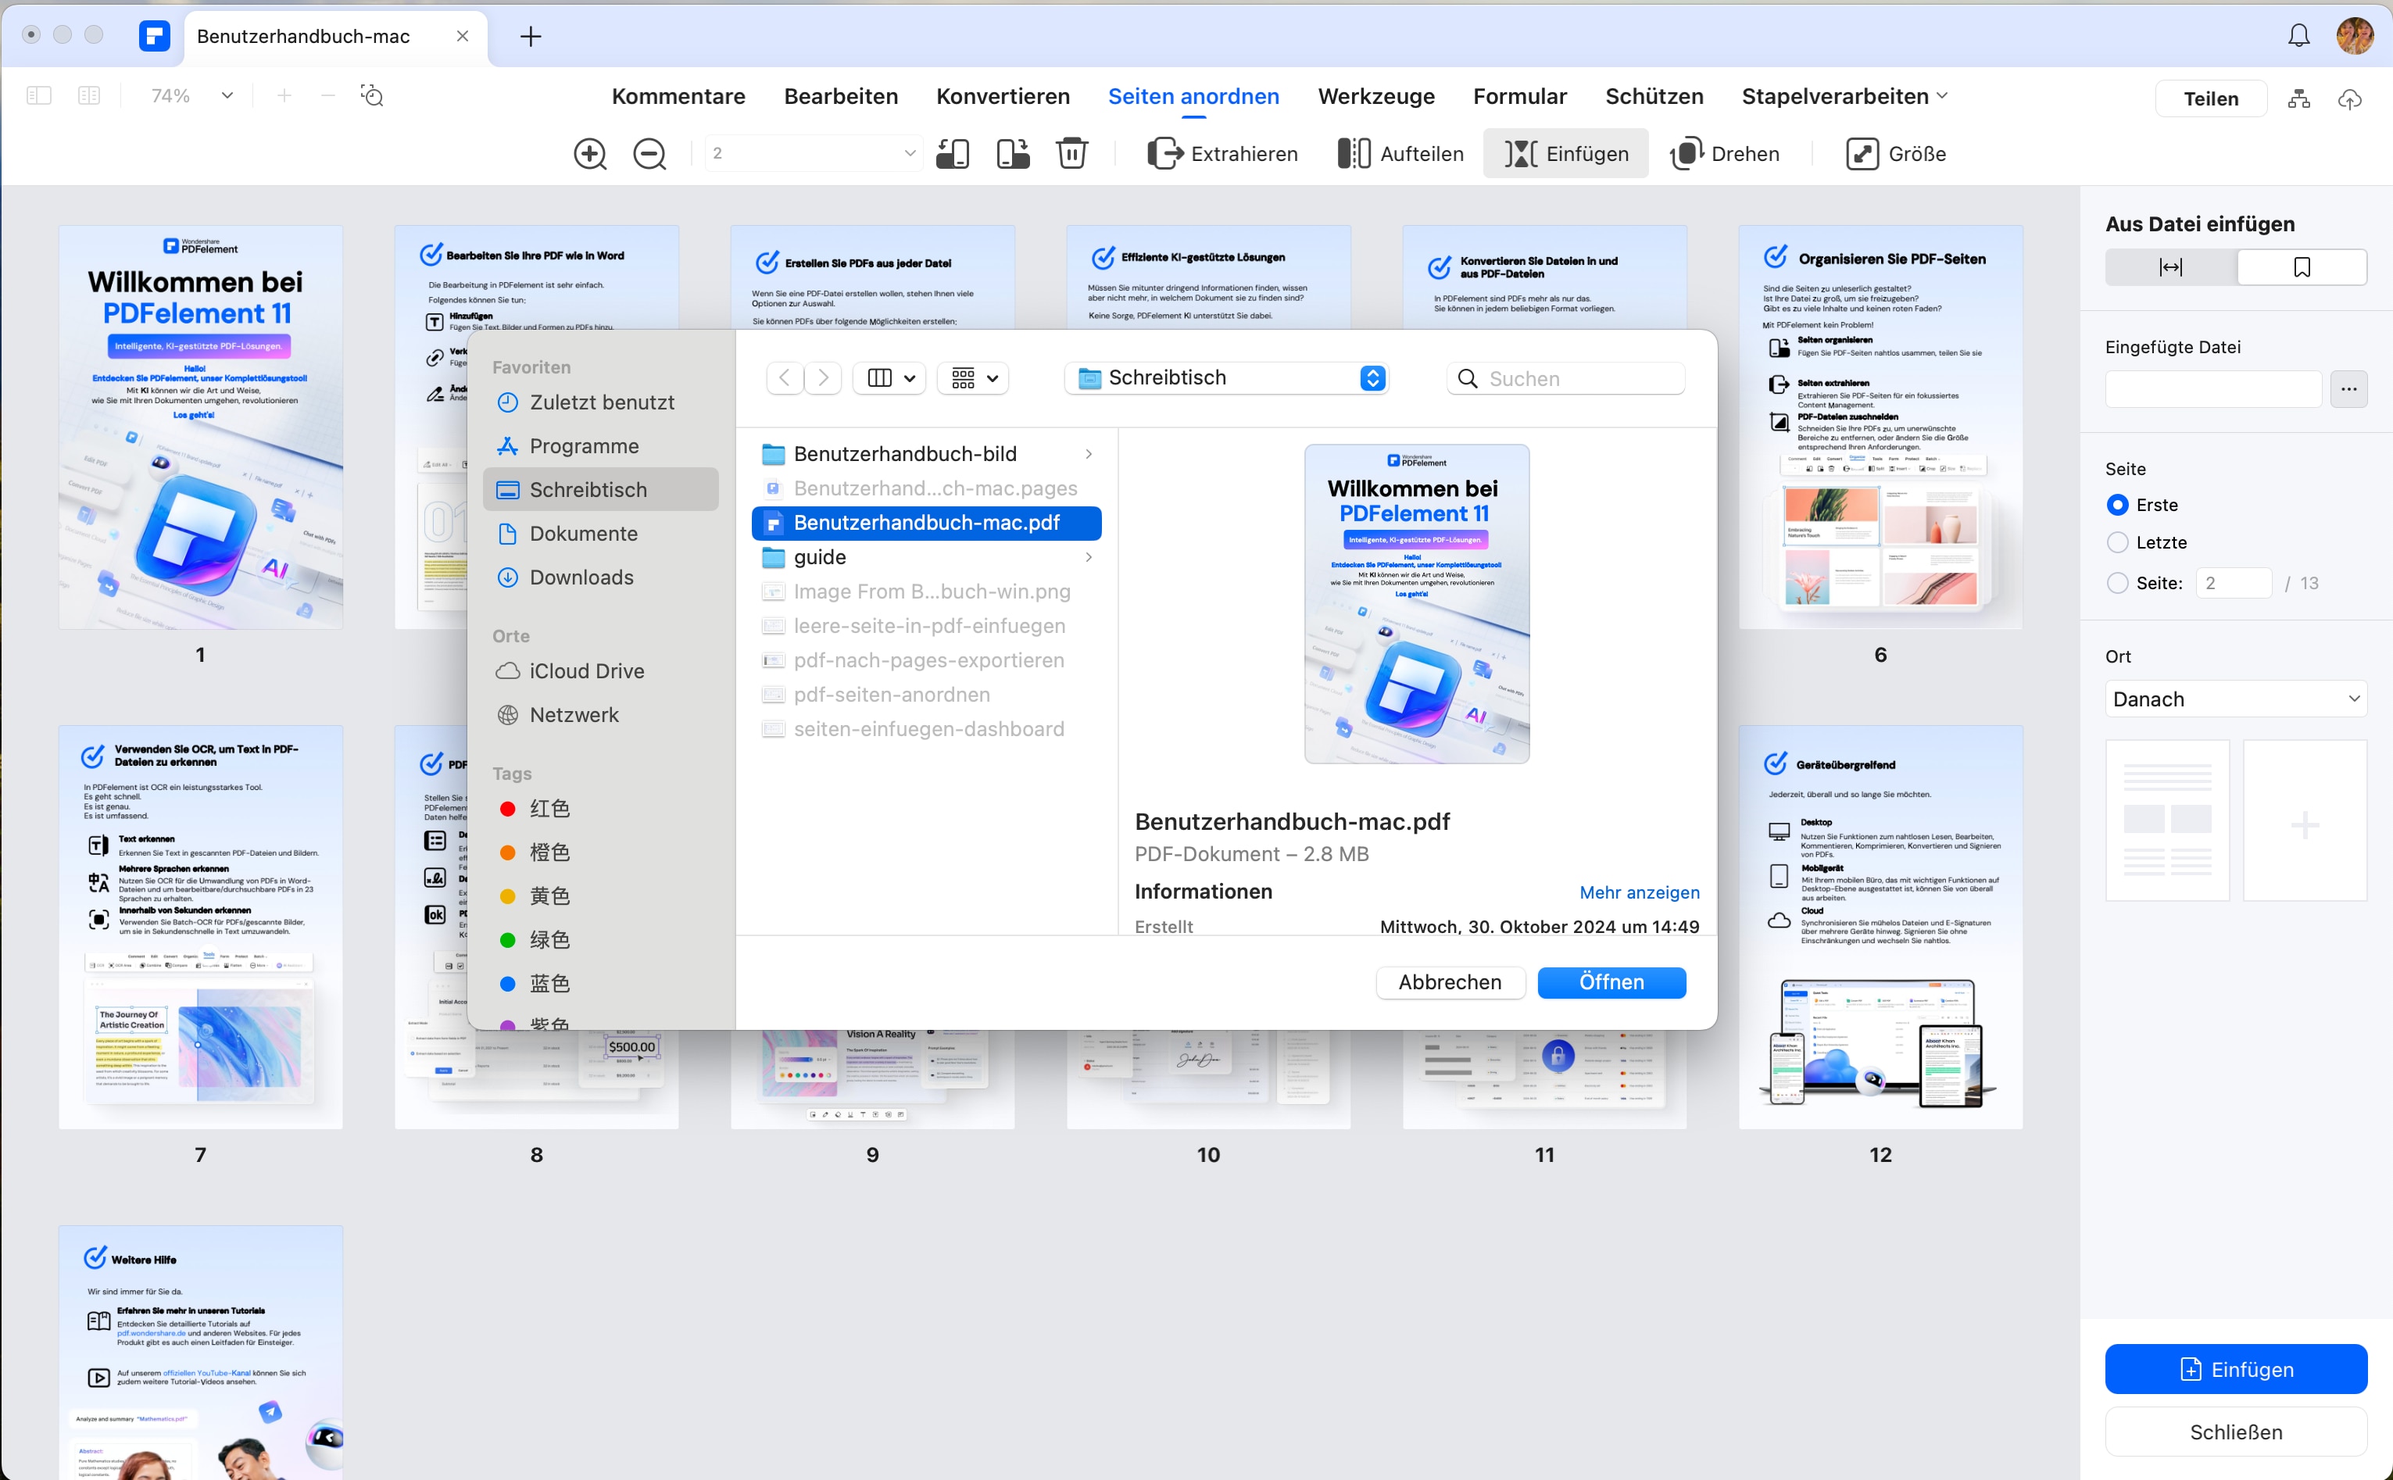The height and width of the screenshot is (1480, 2393).
Task: Click the organization chart icon beside Teilen
Action: (x=2298, y=99)
